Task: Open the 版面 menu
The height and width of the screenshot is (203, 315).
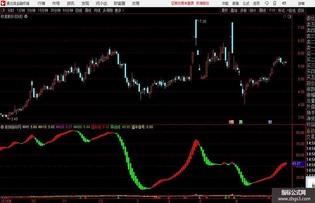Action: (236, 3)
